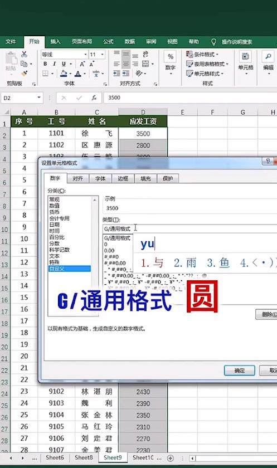This screenshot has width=277, height=468.
Task: Click the 编辑 magnifier editing icon
Action: (x=268, y=57)
